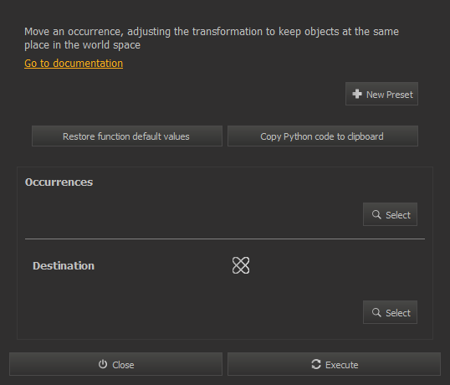Execute the move occurrence function
450x385 pixels.
click(x=334, y=364)
